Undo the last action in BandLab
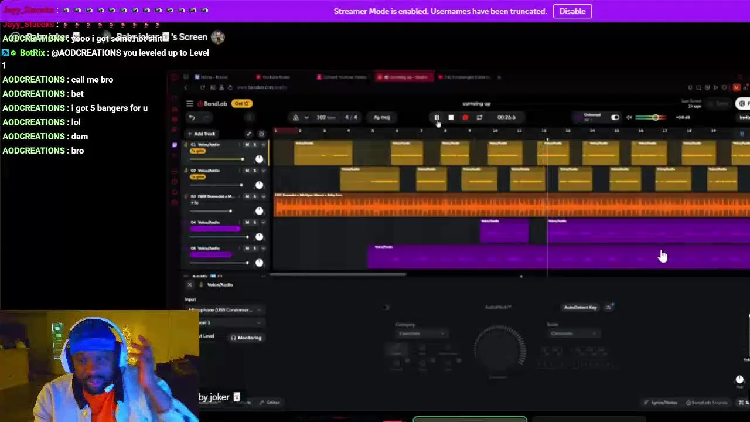This screenshot has height=422, width=750. [x=192, y=117]
